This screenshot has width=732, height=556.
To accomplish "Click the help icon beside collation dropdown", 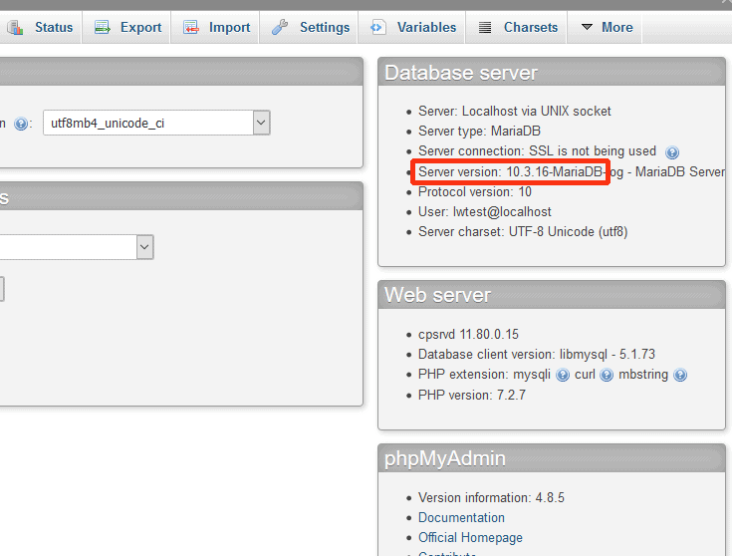I will 21,124.
